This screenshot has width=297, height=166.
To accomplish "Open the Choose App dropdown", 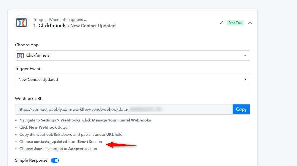I will click(133, 56).
